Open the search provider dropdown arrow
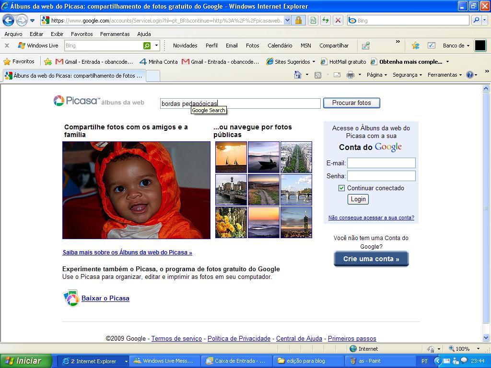The width and height of the screenshot is (491, 368). point(484,20)
